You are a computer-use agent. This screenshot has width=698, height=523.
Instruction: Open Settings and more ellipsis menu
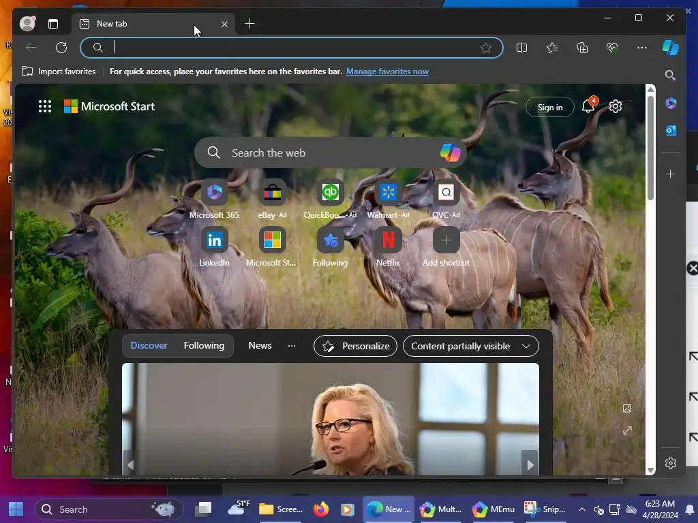point(642,48)
